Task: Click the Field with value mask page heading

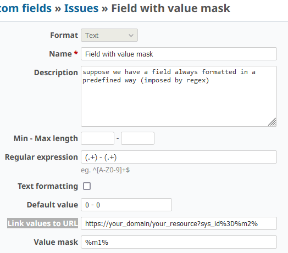Action: click(170, 8)
